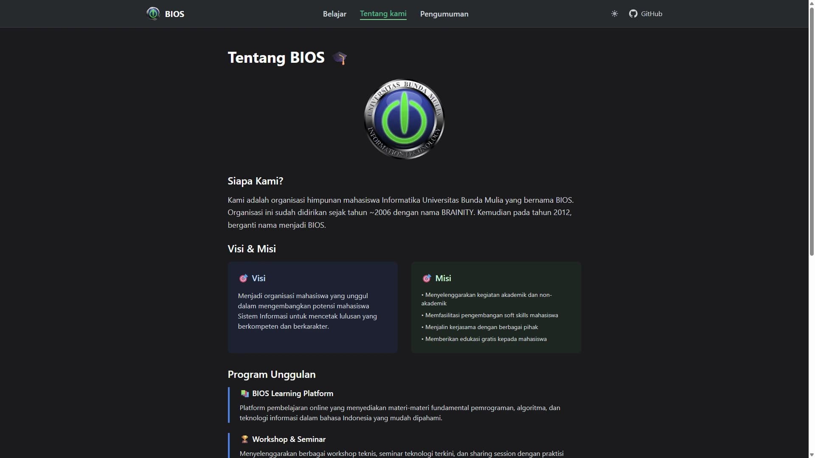The width and height of the screenshot is (815, 458).
Task: Click the trophy icon beside Workshop & Seminar
Action: pos(244,439)
